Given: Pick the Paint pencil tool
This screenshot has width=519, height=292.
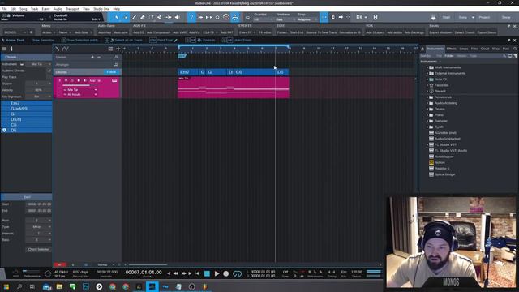Looking at the screenshot, I should coord(134,17).
